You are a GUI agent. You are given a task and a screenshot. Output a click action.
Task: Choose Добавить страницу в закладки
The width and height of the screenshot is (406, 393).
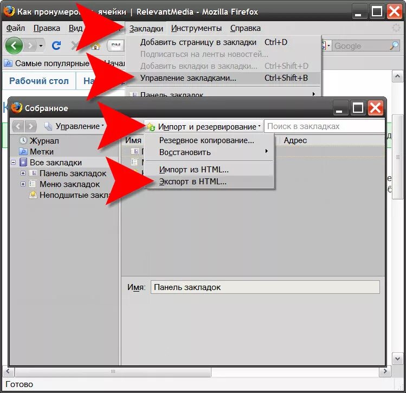tap(223, 42)
